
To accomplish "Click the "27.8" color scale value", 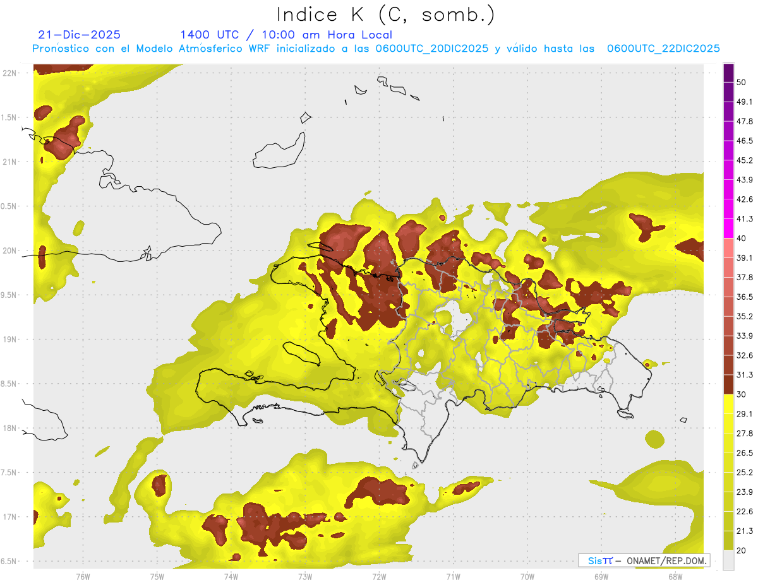I will [x=745, y=434].
